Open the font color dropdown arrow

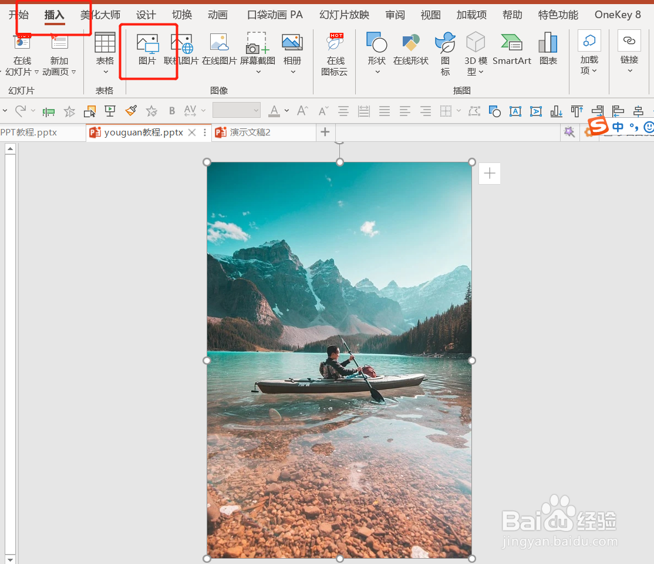(286, 111)
